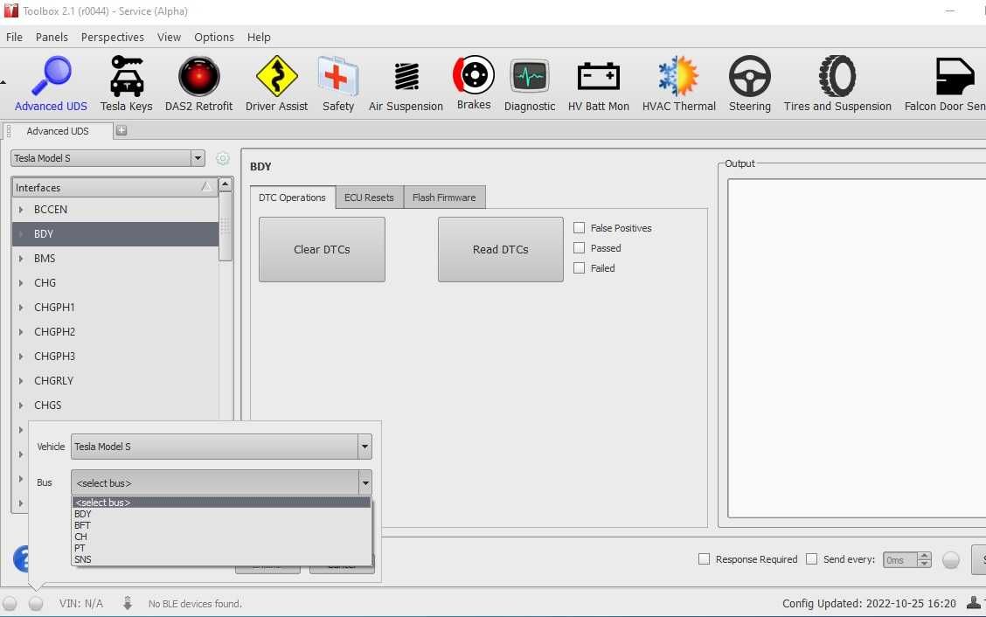This screenshot has height=617, width=986.
Task: Choose BFT from the bus list
Action: coord(221,525)
